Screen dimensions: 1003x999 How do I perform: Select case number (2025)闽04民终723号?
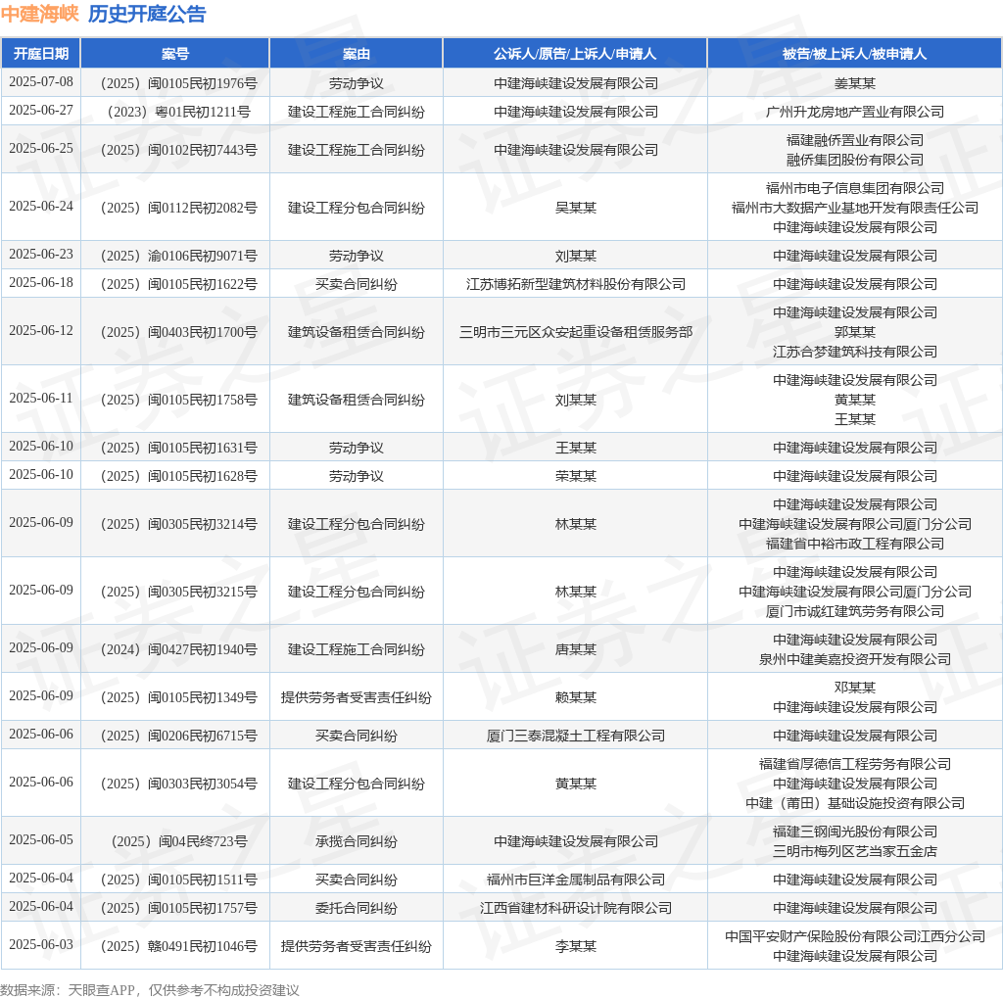coord(178,841)
